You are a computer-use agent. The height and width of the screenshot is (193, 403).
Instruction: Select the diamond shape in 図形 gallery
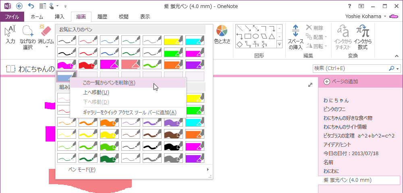click(239, 44)
